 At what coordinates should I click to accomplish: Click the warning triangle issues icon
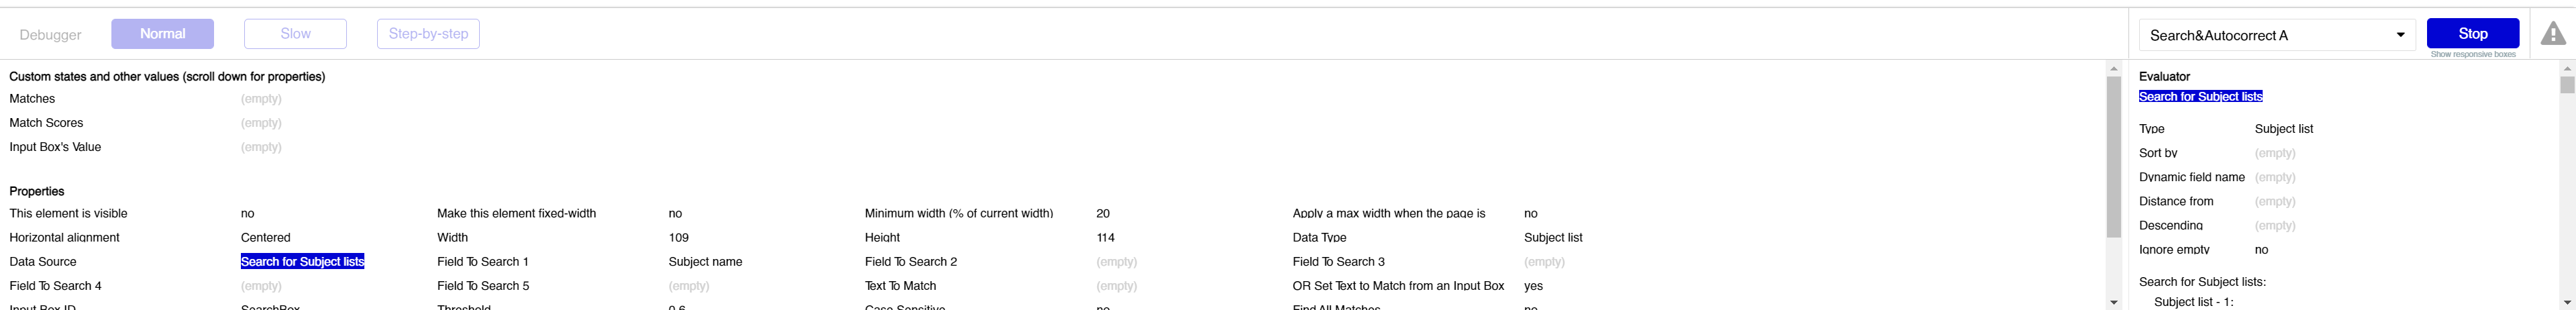click(2552, 34)
